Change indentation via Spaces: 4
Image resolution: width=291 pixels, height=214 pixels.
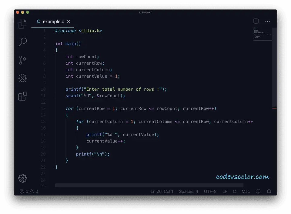pyautogui.click(x=188, y=192)
